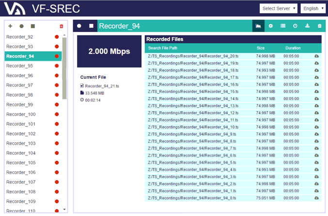Screen dimensions: 328x216
Task: Click current file name Recorder_94_21.ts
Action: 102,86
